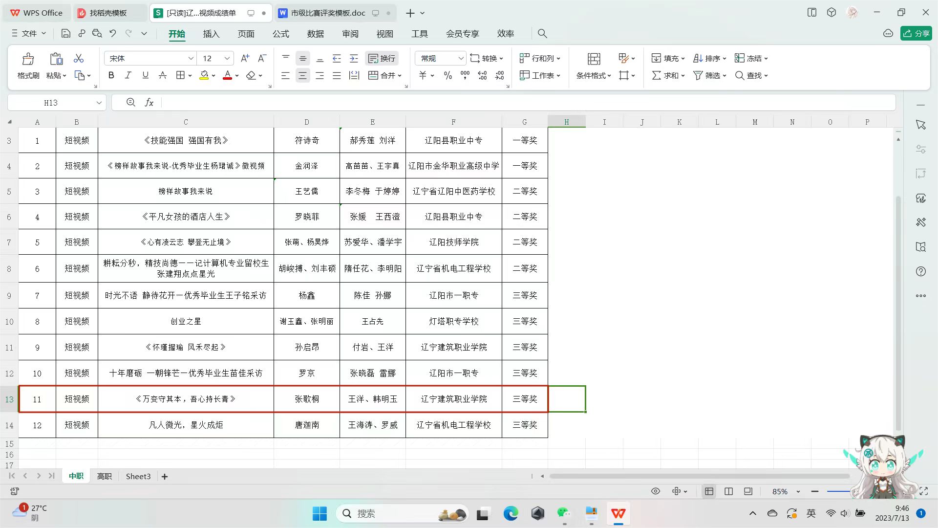The width and height of the screenshot is (938, 528).
Task: Open Microsoft Edge from taskbar
Action: [x=511, y=513]
